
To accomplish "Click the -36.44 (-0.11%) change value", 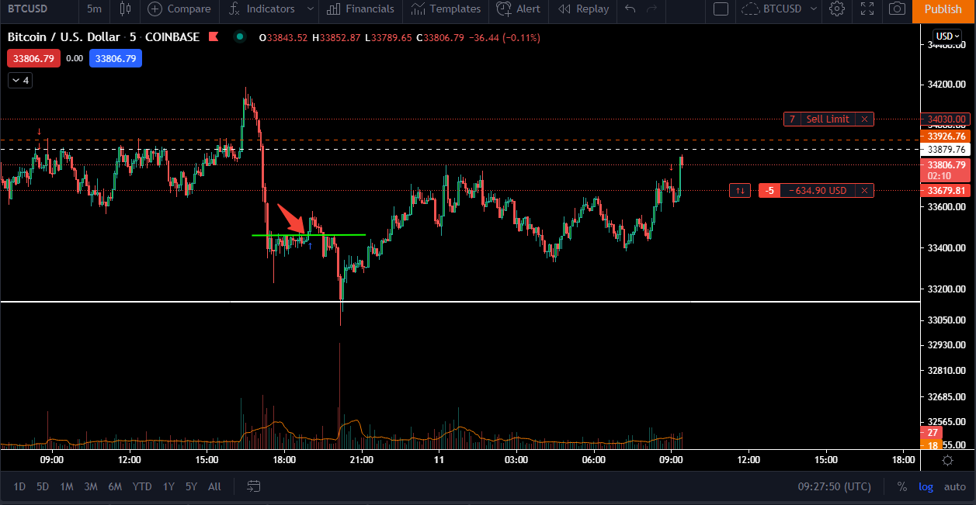I will point(504,37).
